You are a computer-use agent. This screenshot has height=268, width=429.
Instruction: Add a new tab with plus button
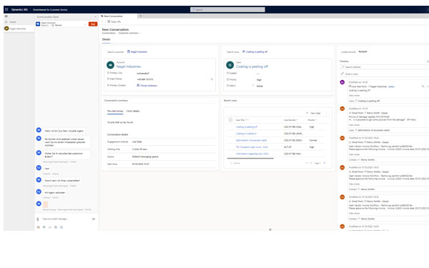[141, 16]
